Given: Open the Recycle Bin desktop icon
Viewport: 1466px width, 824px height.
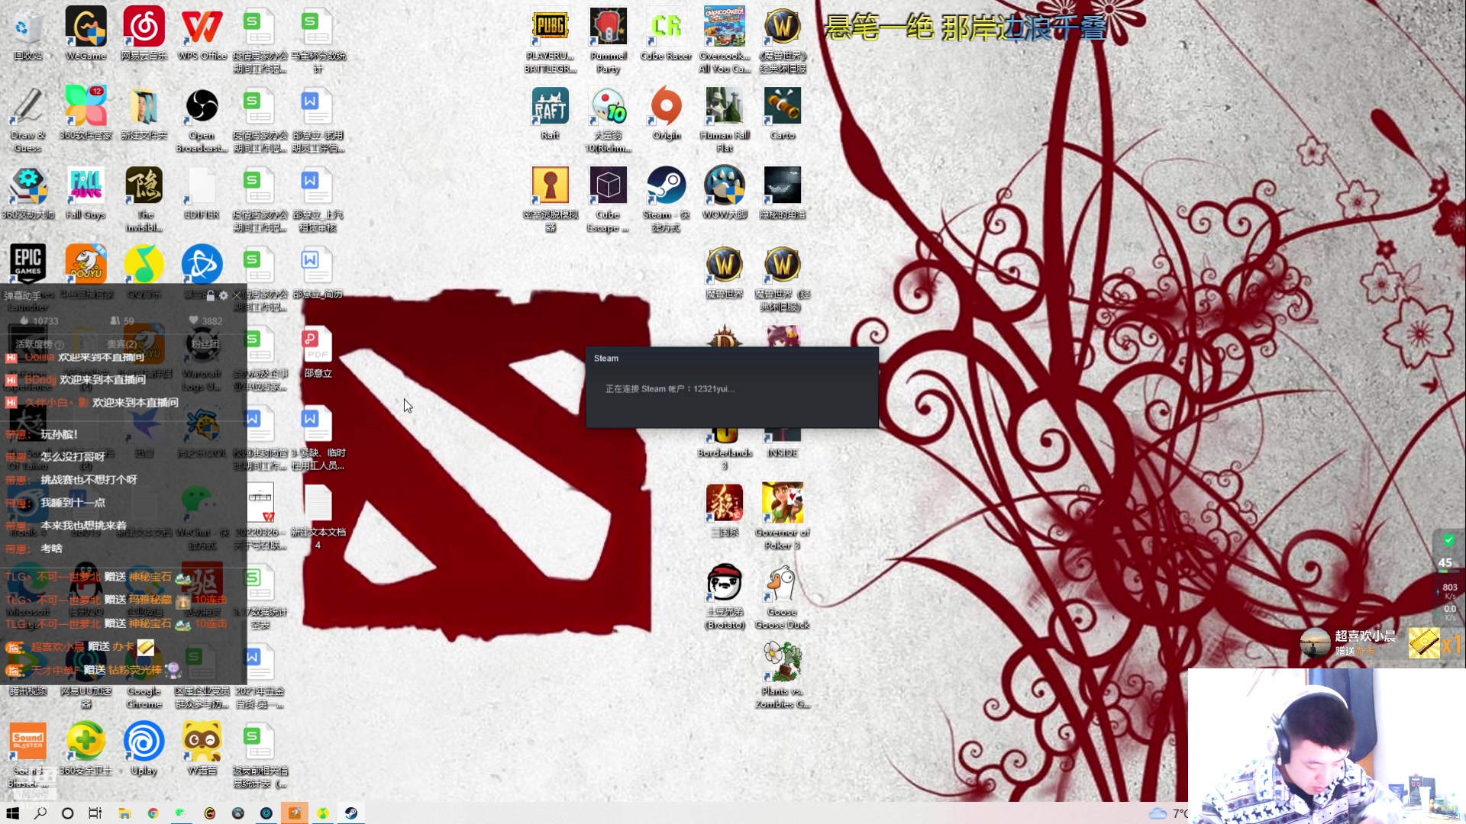Looking at the screenshot, I should pyautogui.click(x=28, y=34).
